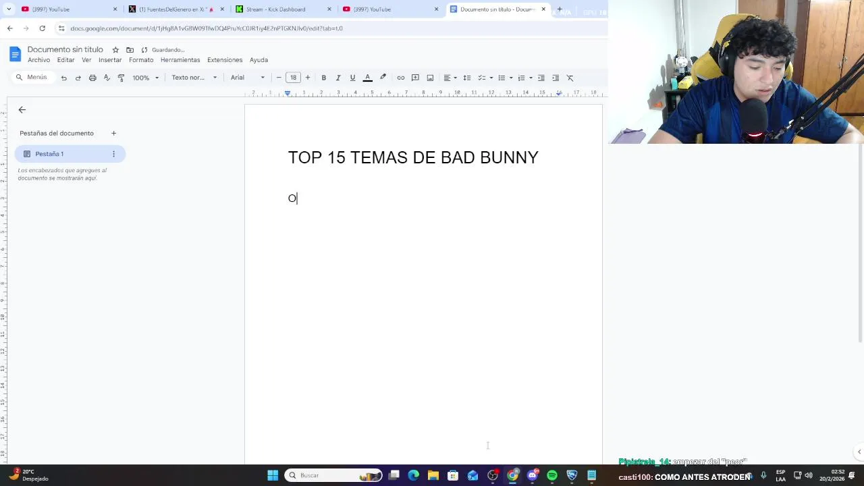
Task: Open the Ver menu
Action: 86,60
